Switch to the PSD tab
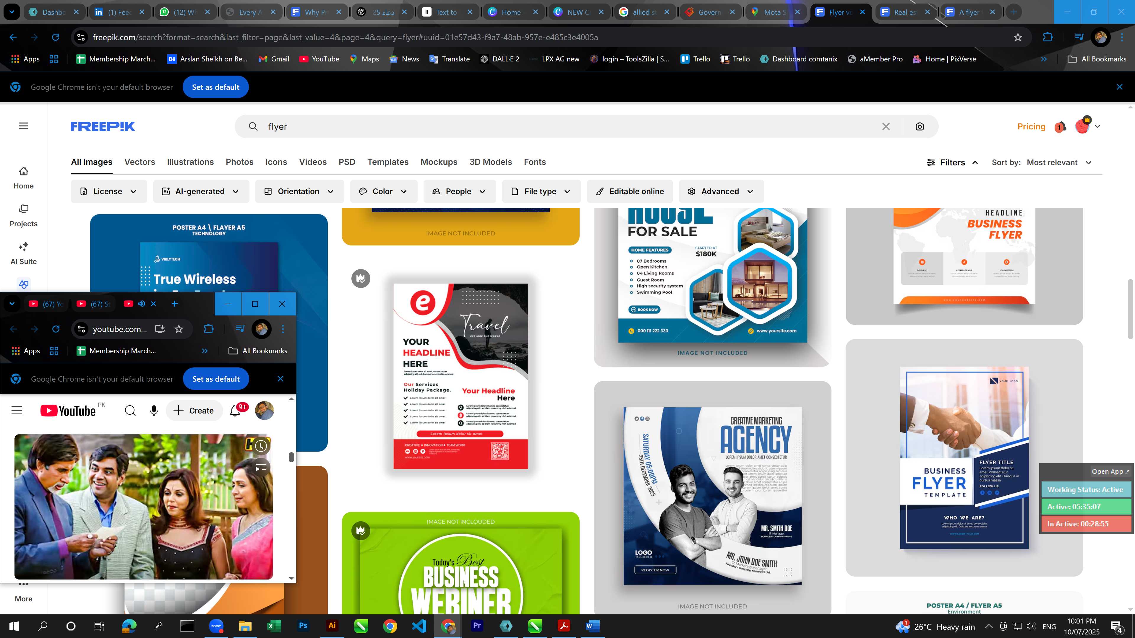Image resolution: width=1135 pixels, height=638 pixels. click(347, 162)
